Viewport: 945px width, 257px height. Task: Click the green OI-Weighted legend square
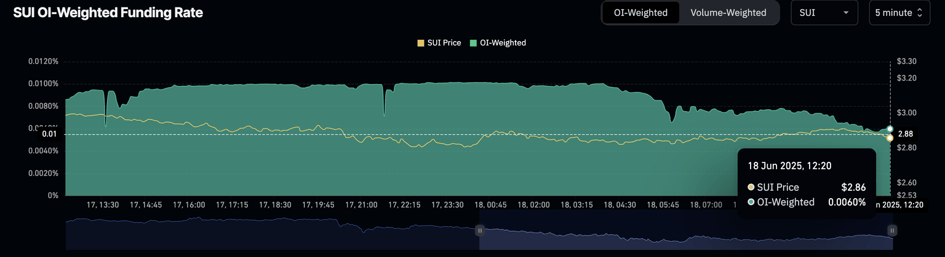click(x=472, y=43)
